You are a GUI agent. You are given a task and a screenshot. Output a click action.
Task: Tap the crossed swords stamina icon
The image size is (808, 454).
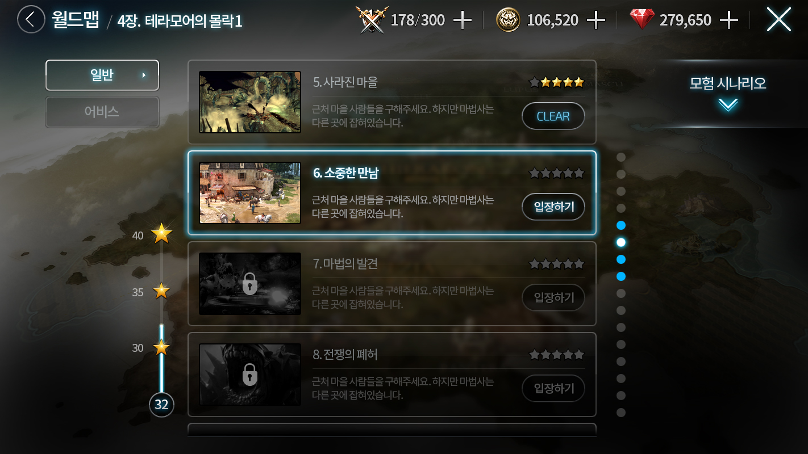pos(371,20)
